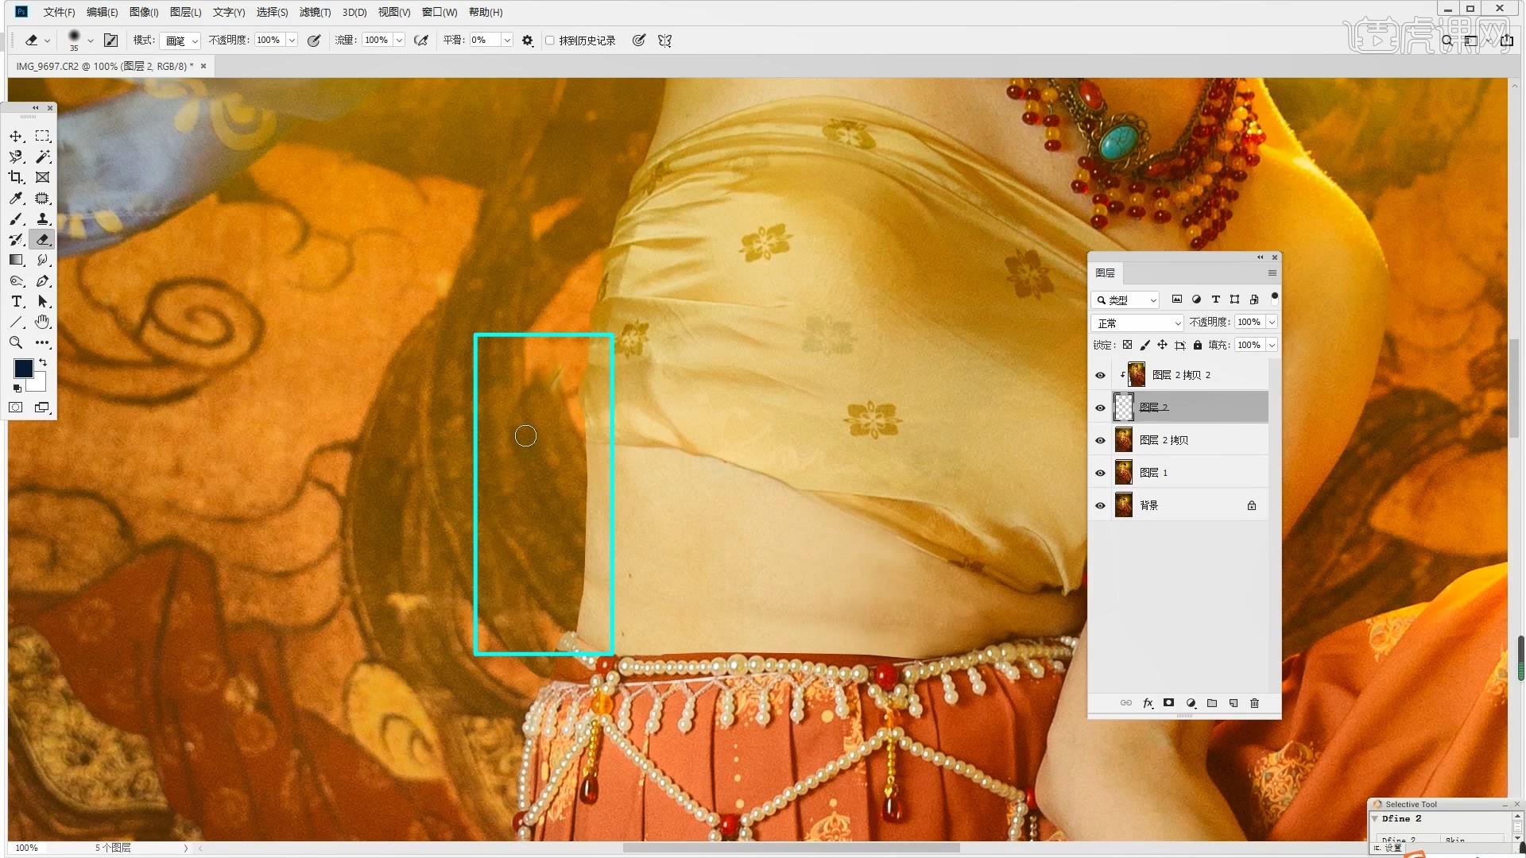This screenshot has width=1526, height=858.
Task: Open the 滤镜(T) filter menu
Action: [x=315, y=12]
